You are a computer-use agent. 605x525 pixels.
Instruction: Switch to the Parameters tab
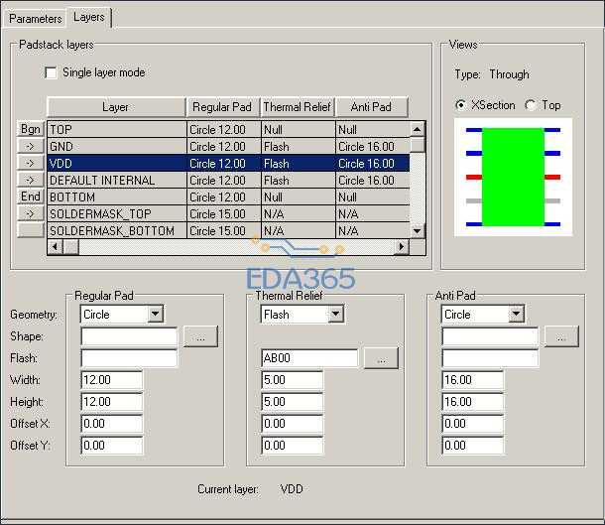(x=35, y=19)
